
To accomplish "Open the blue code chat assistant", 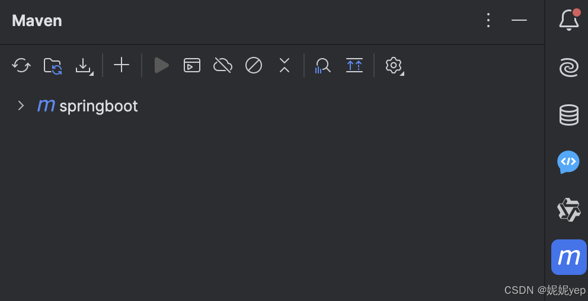I will (568, 162).
